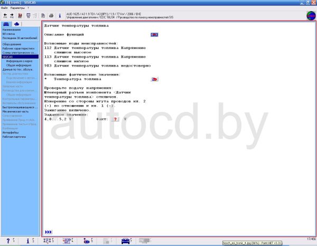Select the highlighted 'SIS/CAS' sidebar item
The image size is (317, 246).
tap(20, 57)
